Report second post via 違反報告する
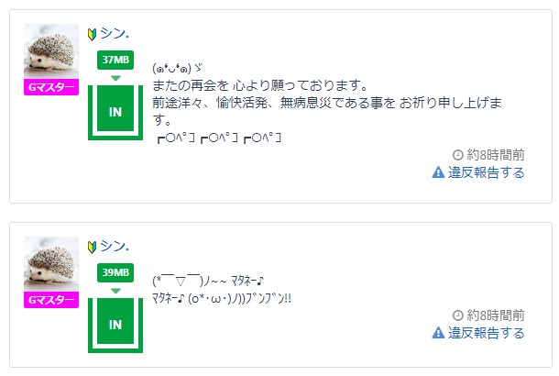The height and width of the screenshot is (376, 559). pos(486,333)
